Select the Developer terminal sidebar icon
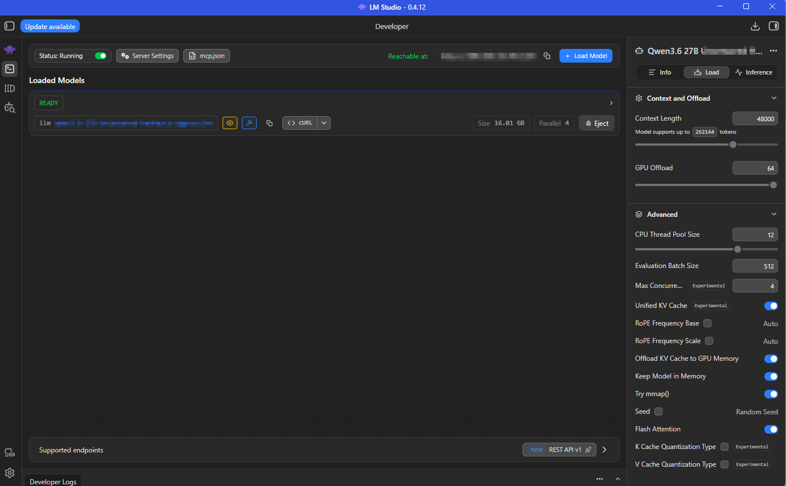The width and height of the screenshot is (786, 486). (10, 69)
